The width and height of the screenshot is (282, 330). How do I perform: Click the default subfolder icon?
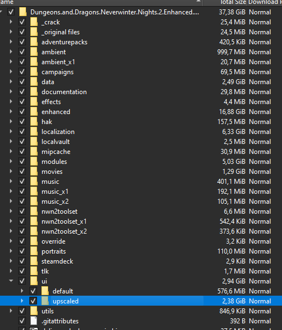tap(45, 291)
